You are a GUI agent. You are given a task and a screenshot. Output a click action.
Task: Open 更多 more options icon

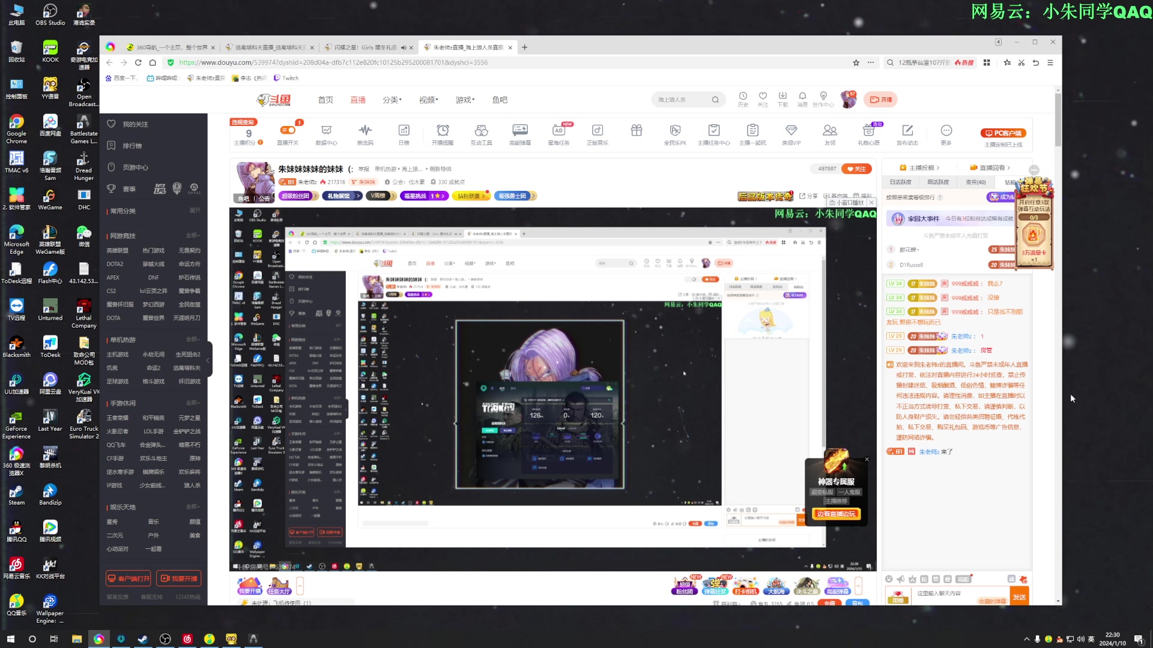(946, 130)
